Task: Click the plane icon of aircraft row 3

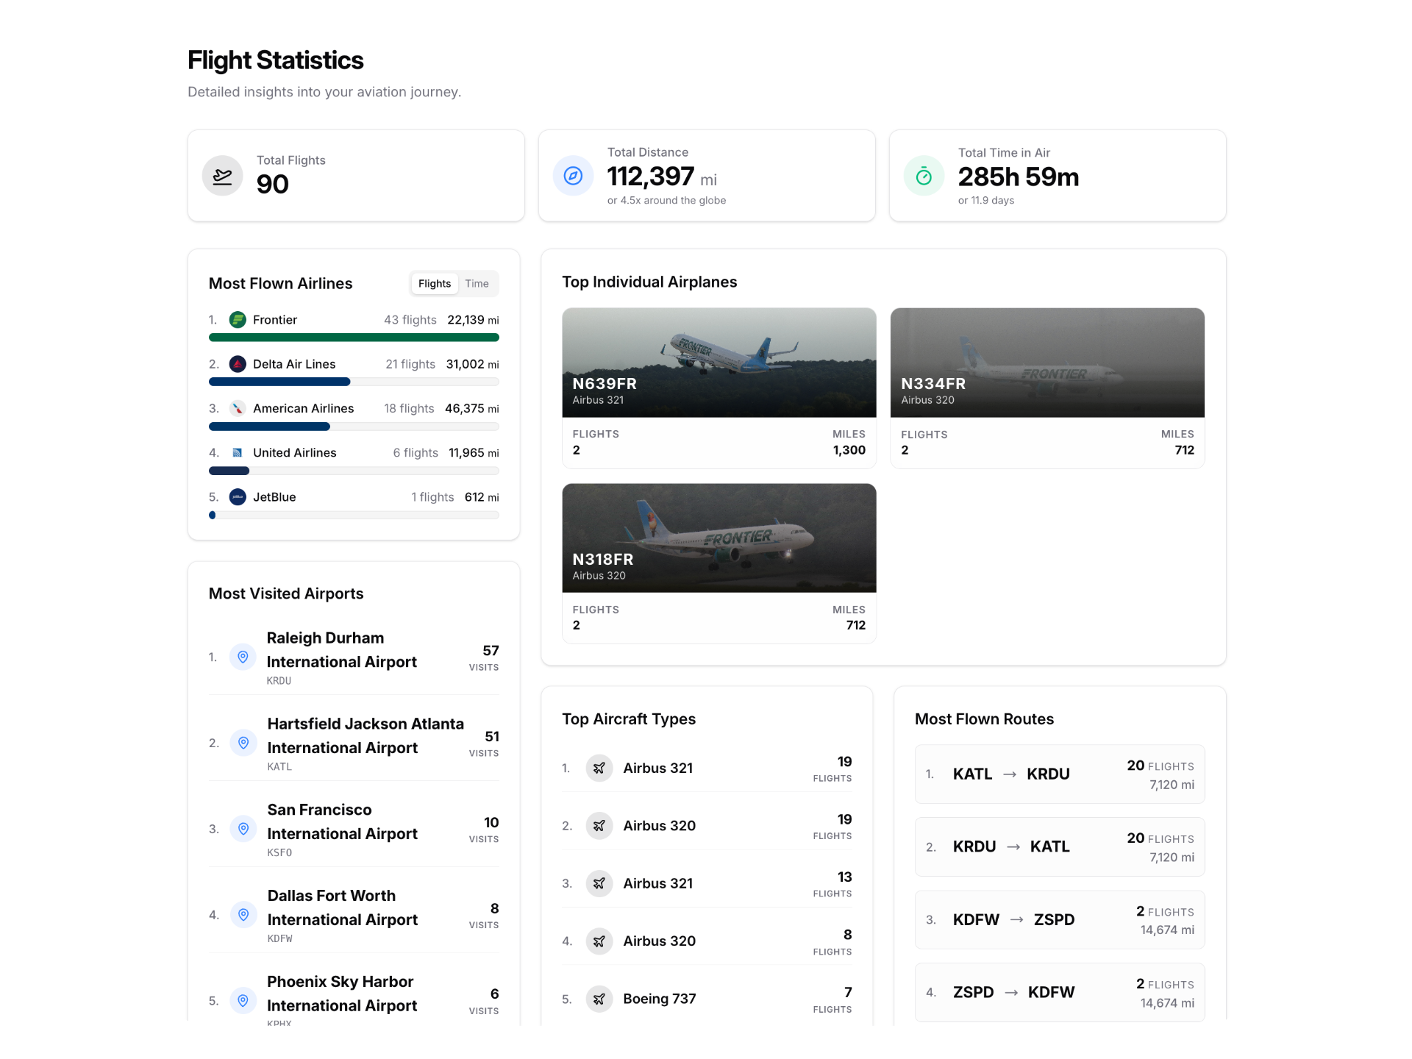Action: (599, 883)
